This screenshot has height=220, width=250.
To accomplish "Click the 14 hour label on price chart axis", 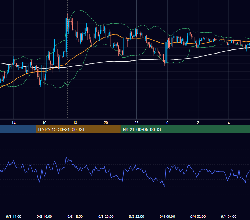I will point(14,123).
